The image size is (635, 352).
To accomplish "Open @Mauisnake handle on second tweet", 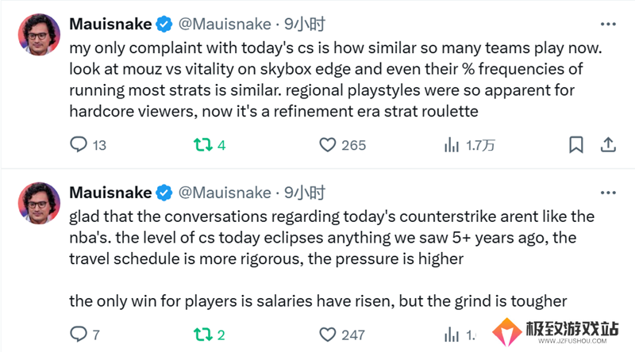I will coord(225,193).
